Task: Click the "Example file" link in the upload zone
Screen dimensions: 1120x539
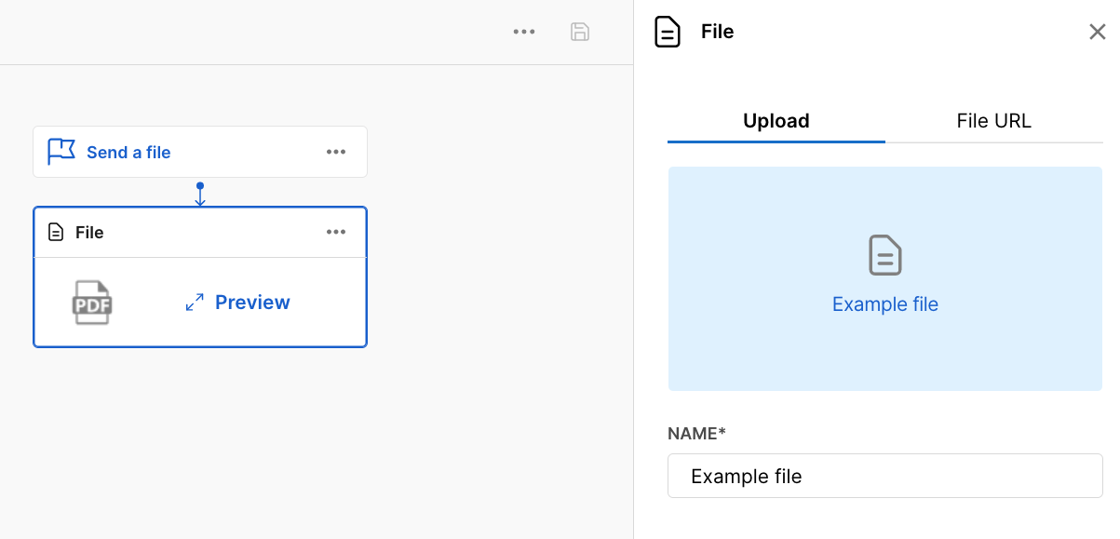Action: (884, 304)
